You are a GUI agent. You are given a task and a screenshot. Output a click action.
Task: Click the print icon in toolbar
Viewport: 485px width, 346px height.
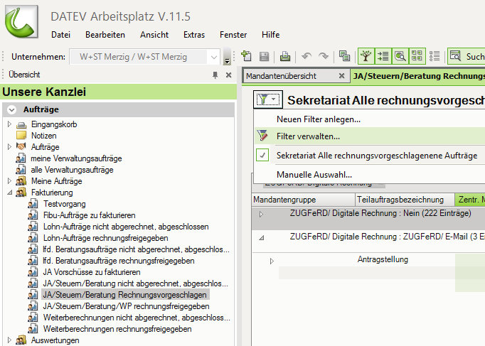tap(285, 56)
